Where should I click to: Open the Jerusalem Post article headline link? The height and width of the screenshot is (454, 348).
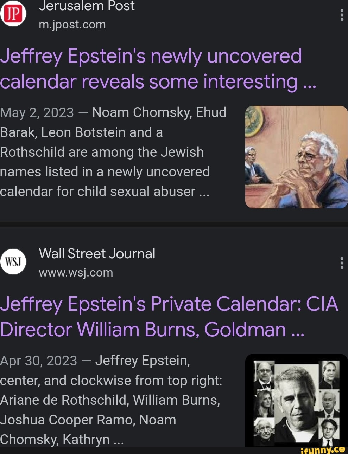pos(151,69)
